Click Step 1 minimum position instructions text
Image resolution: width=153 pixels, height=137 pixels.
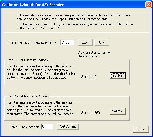coord(41,72)
